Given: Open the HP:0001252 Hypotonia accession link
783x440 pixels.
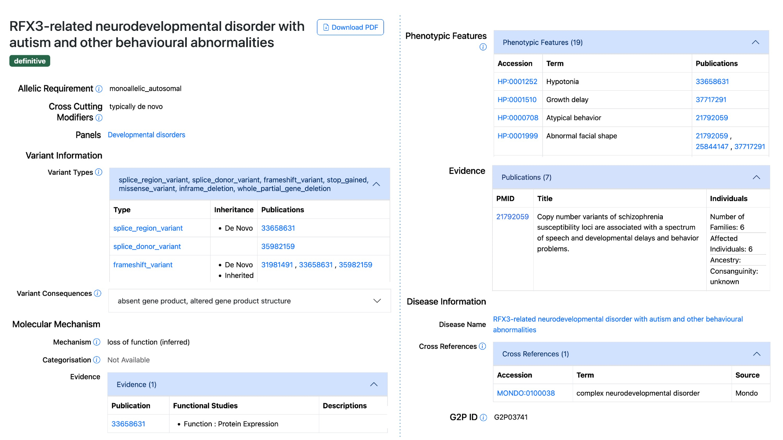Looking at the screenshot, I should (x=517, y=81).
